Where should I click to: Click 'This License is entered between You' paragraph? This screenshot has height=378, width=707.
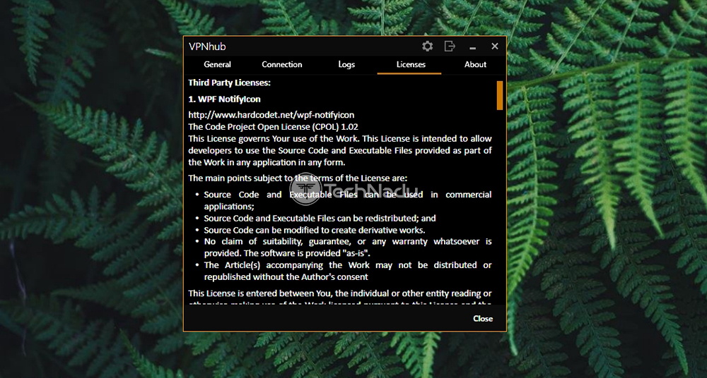click(x=339, y=297)
